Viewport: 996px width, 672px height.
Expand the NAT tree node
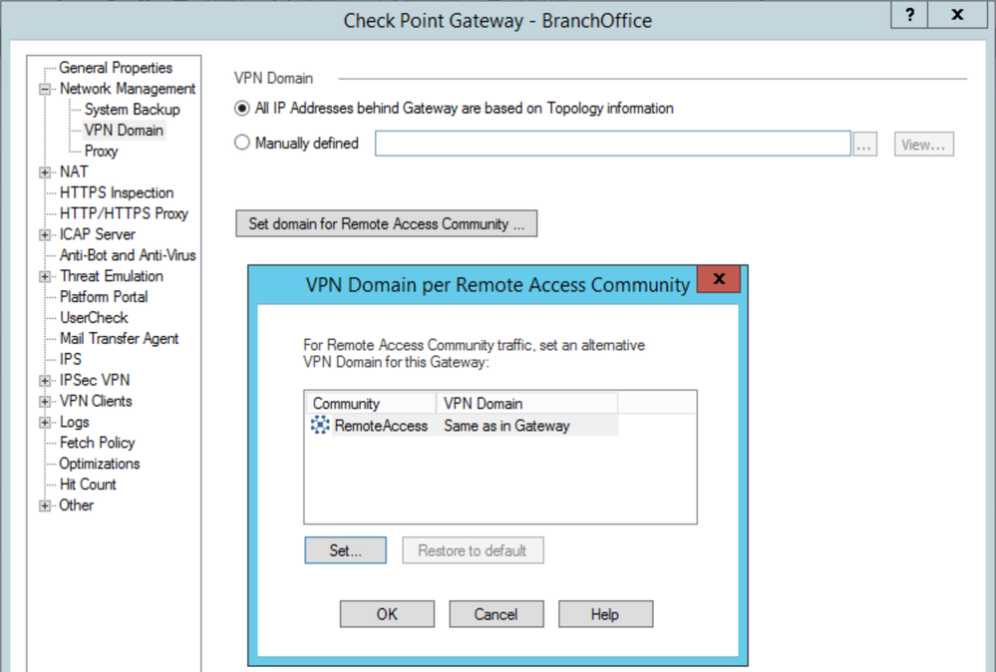[x=45, y=172]
